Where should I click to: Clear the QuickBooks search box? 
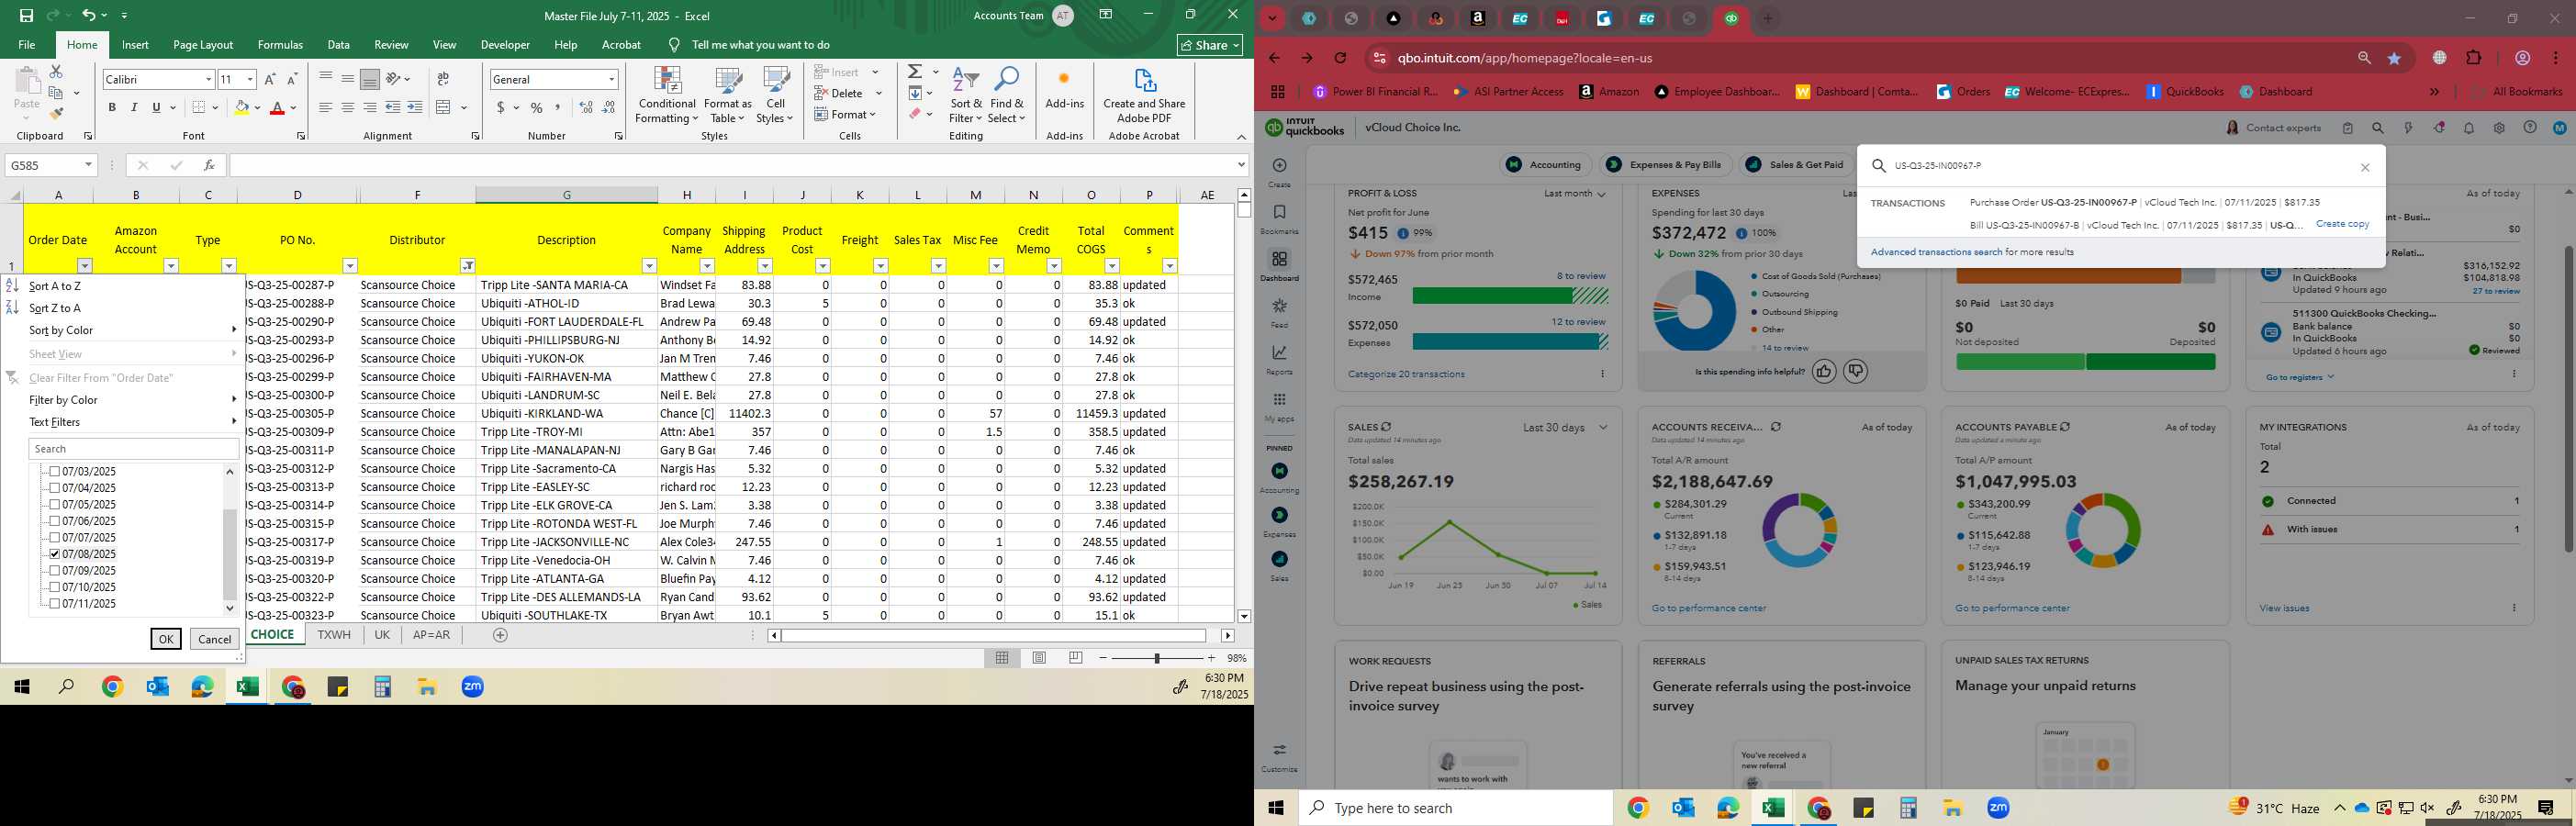(2365, 168)
